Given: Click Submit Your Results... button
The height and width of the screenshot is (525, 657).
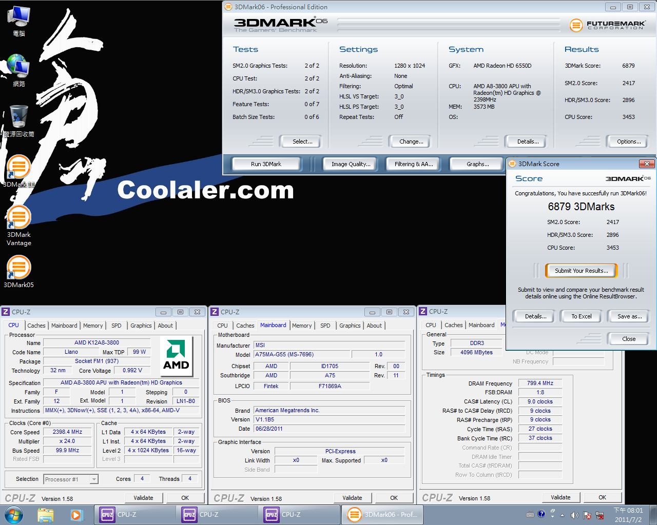Looking at the screenshot, I should point(581,271).
